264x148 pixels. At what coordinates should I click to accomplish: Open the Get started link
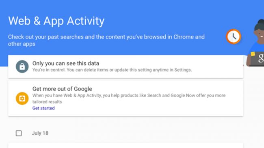[43, 108]
